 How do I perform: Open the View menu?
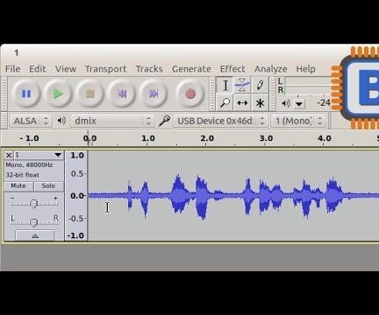[x=66, y=69]
